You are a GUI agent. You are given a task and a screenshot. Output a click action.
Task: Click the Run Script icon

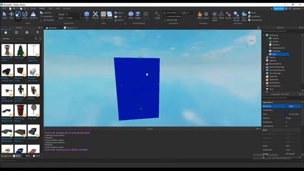point(244,16)
